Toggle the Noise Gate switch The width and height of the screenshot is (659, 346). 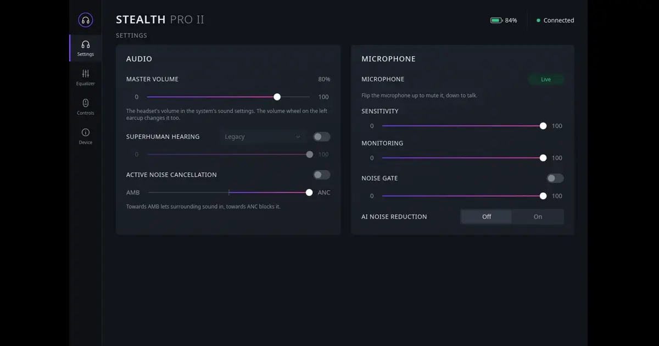pos(555,178)
